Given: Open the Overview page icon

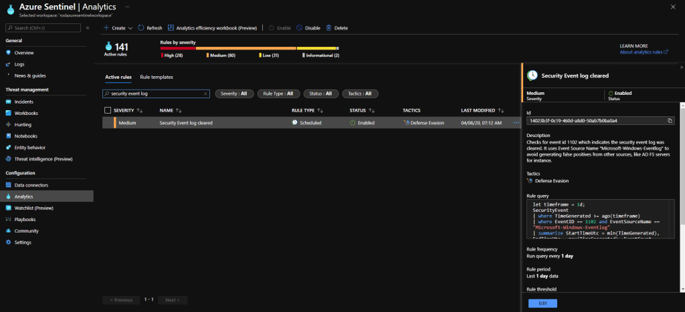Looking at the screenshot, I should (x=8, y=53).
